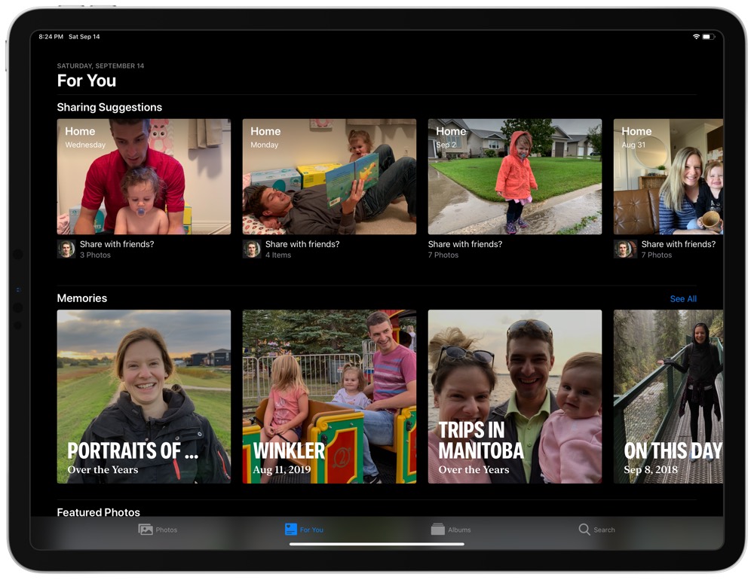Tap the 3 Photos count label
This screenshot has height=580, width=754.
point(95,255)
